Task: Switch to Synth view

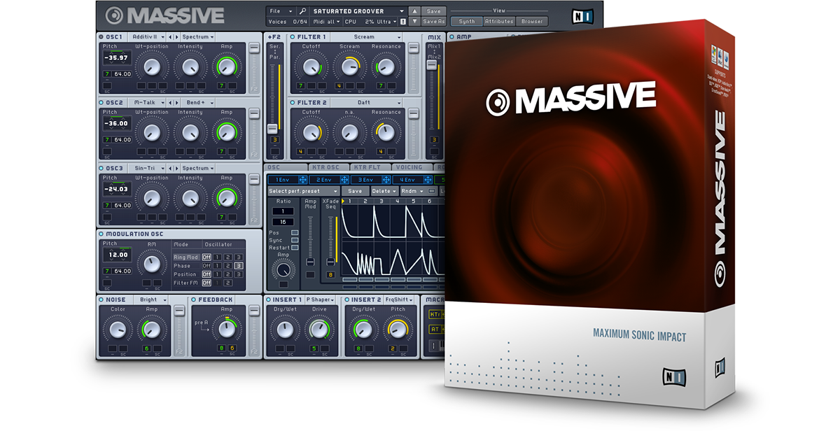Action: (x=466, y=22)
